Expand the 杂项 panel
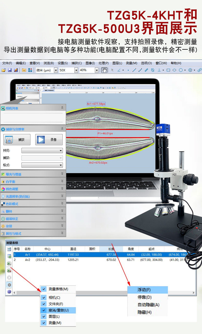 point(62,226)
